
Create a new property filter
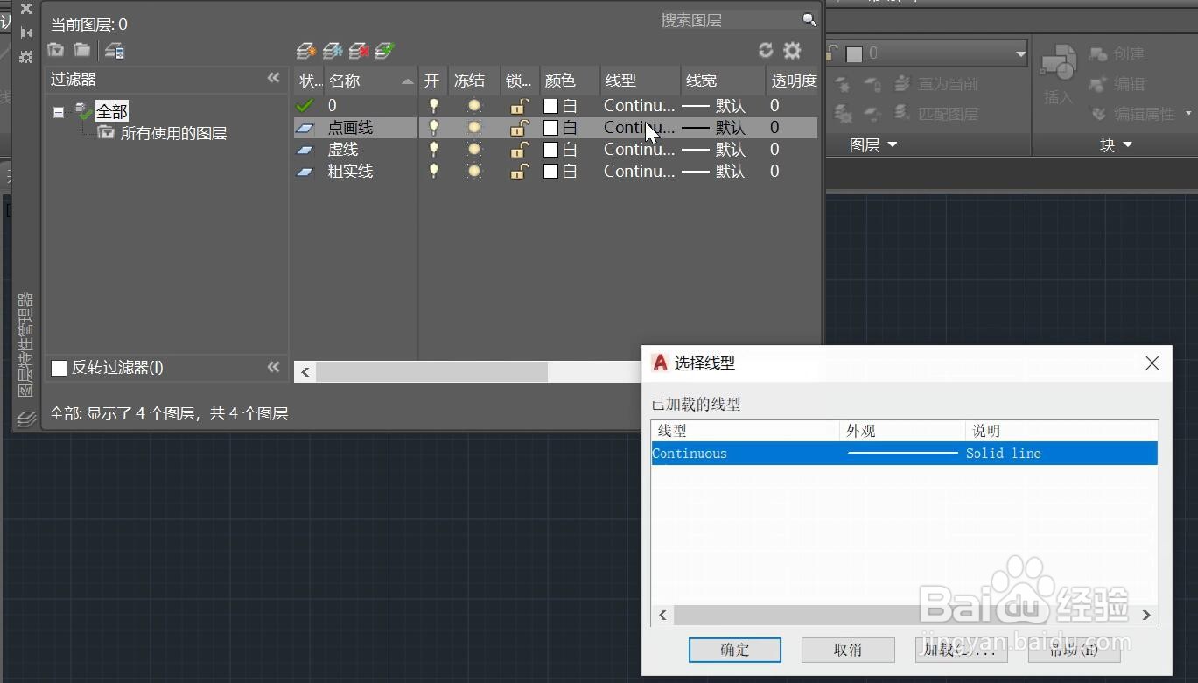tap(54, 50)
